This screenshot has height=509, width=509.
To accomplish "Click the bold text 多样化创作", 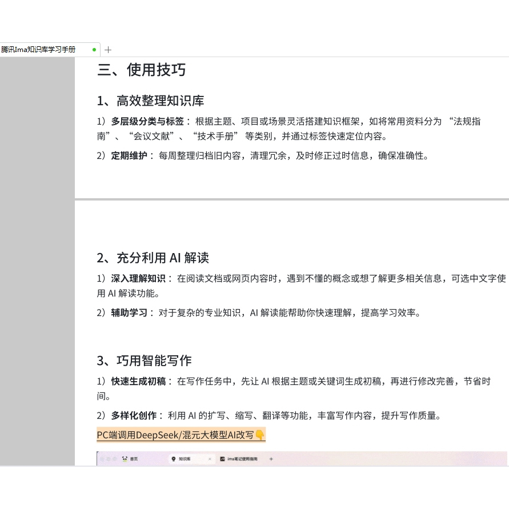I will (134, 415).
